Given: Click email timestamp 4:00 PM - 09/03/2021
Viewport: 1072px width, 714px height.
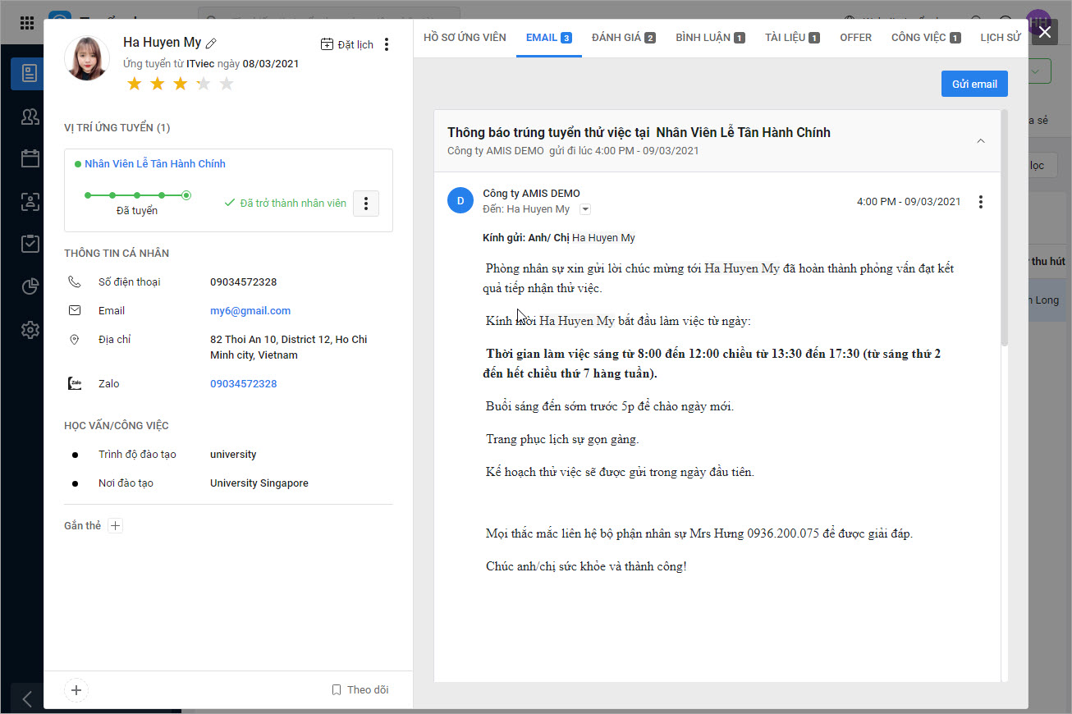Looking at the screenshot, I should click(909, 202).
